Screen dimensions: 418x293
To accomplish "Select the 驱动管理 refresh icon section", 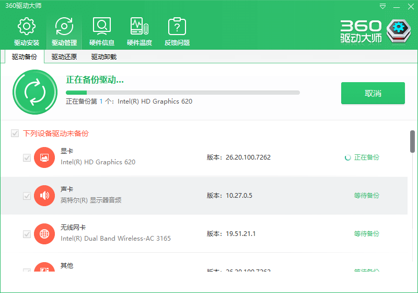I will (64, 31).
